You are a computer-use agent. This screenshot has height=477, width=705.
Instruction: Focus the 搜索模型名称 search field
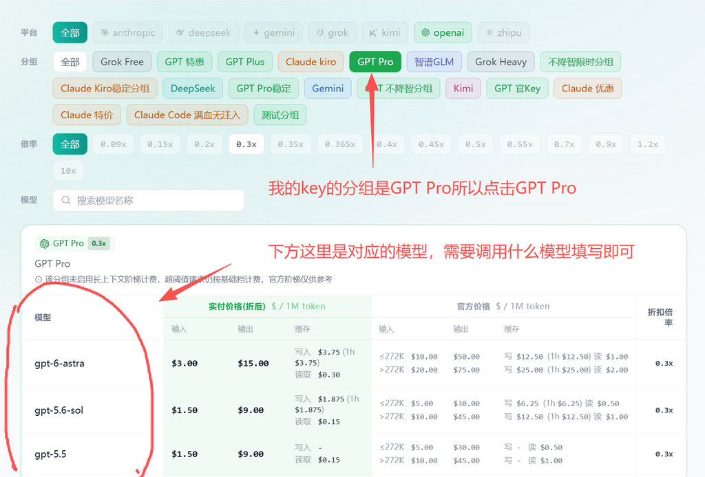pyautogui.click(x=149, y=200)
